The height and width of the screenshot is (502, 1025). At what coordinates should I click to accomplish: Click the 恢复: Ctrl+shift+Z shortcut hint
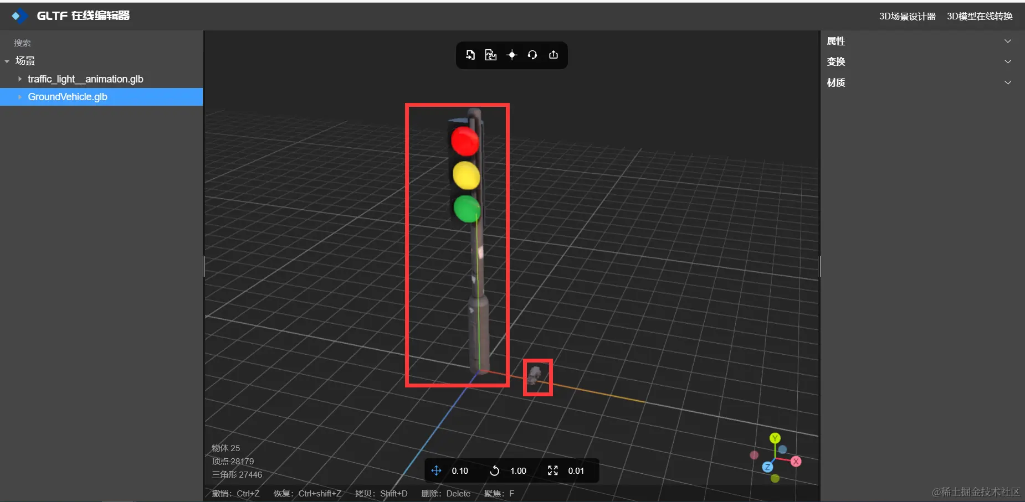tap(307, 493)
